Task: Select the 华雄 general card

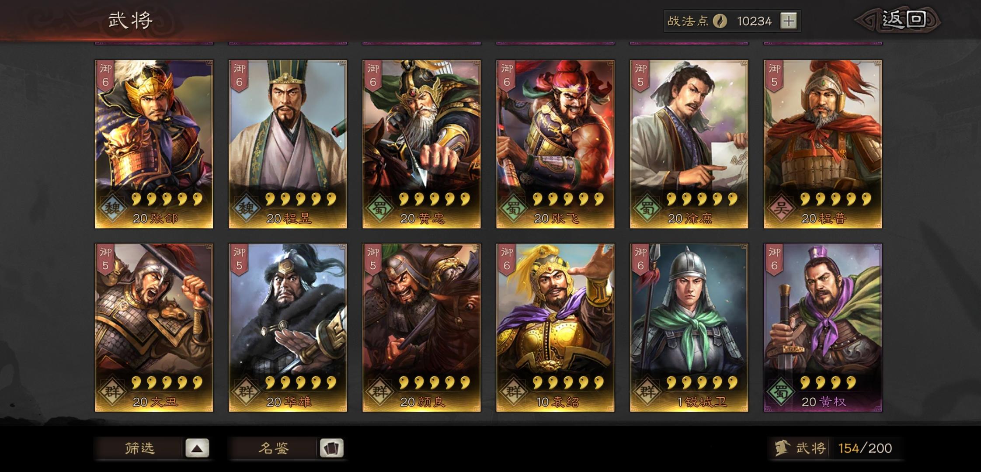Action: pos(288,328)
